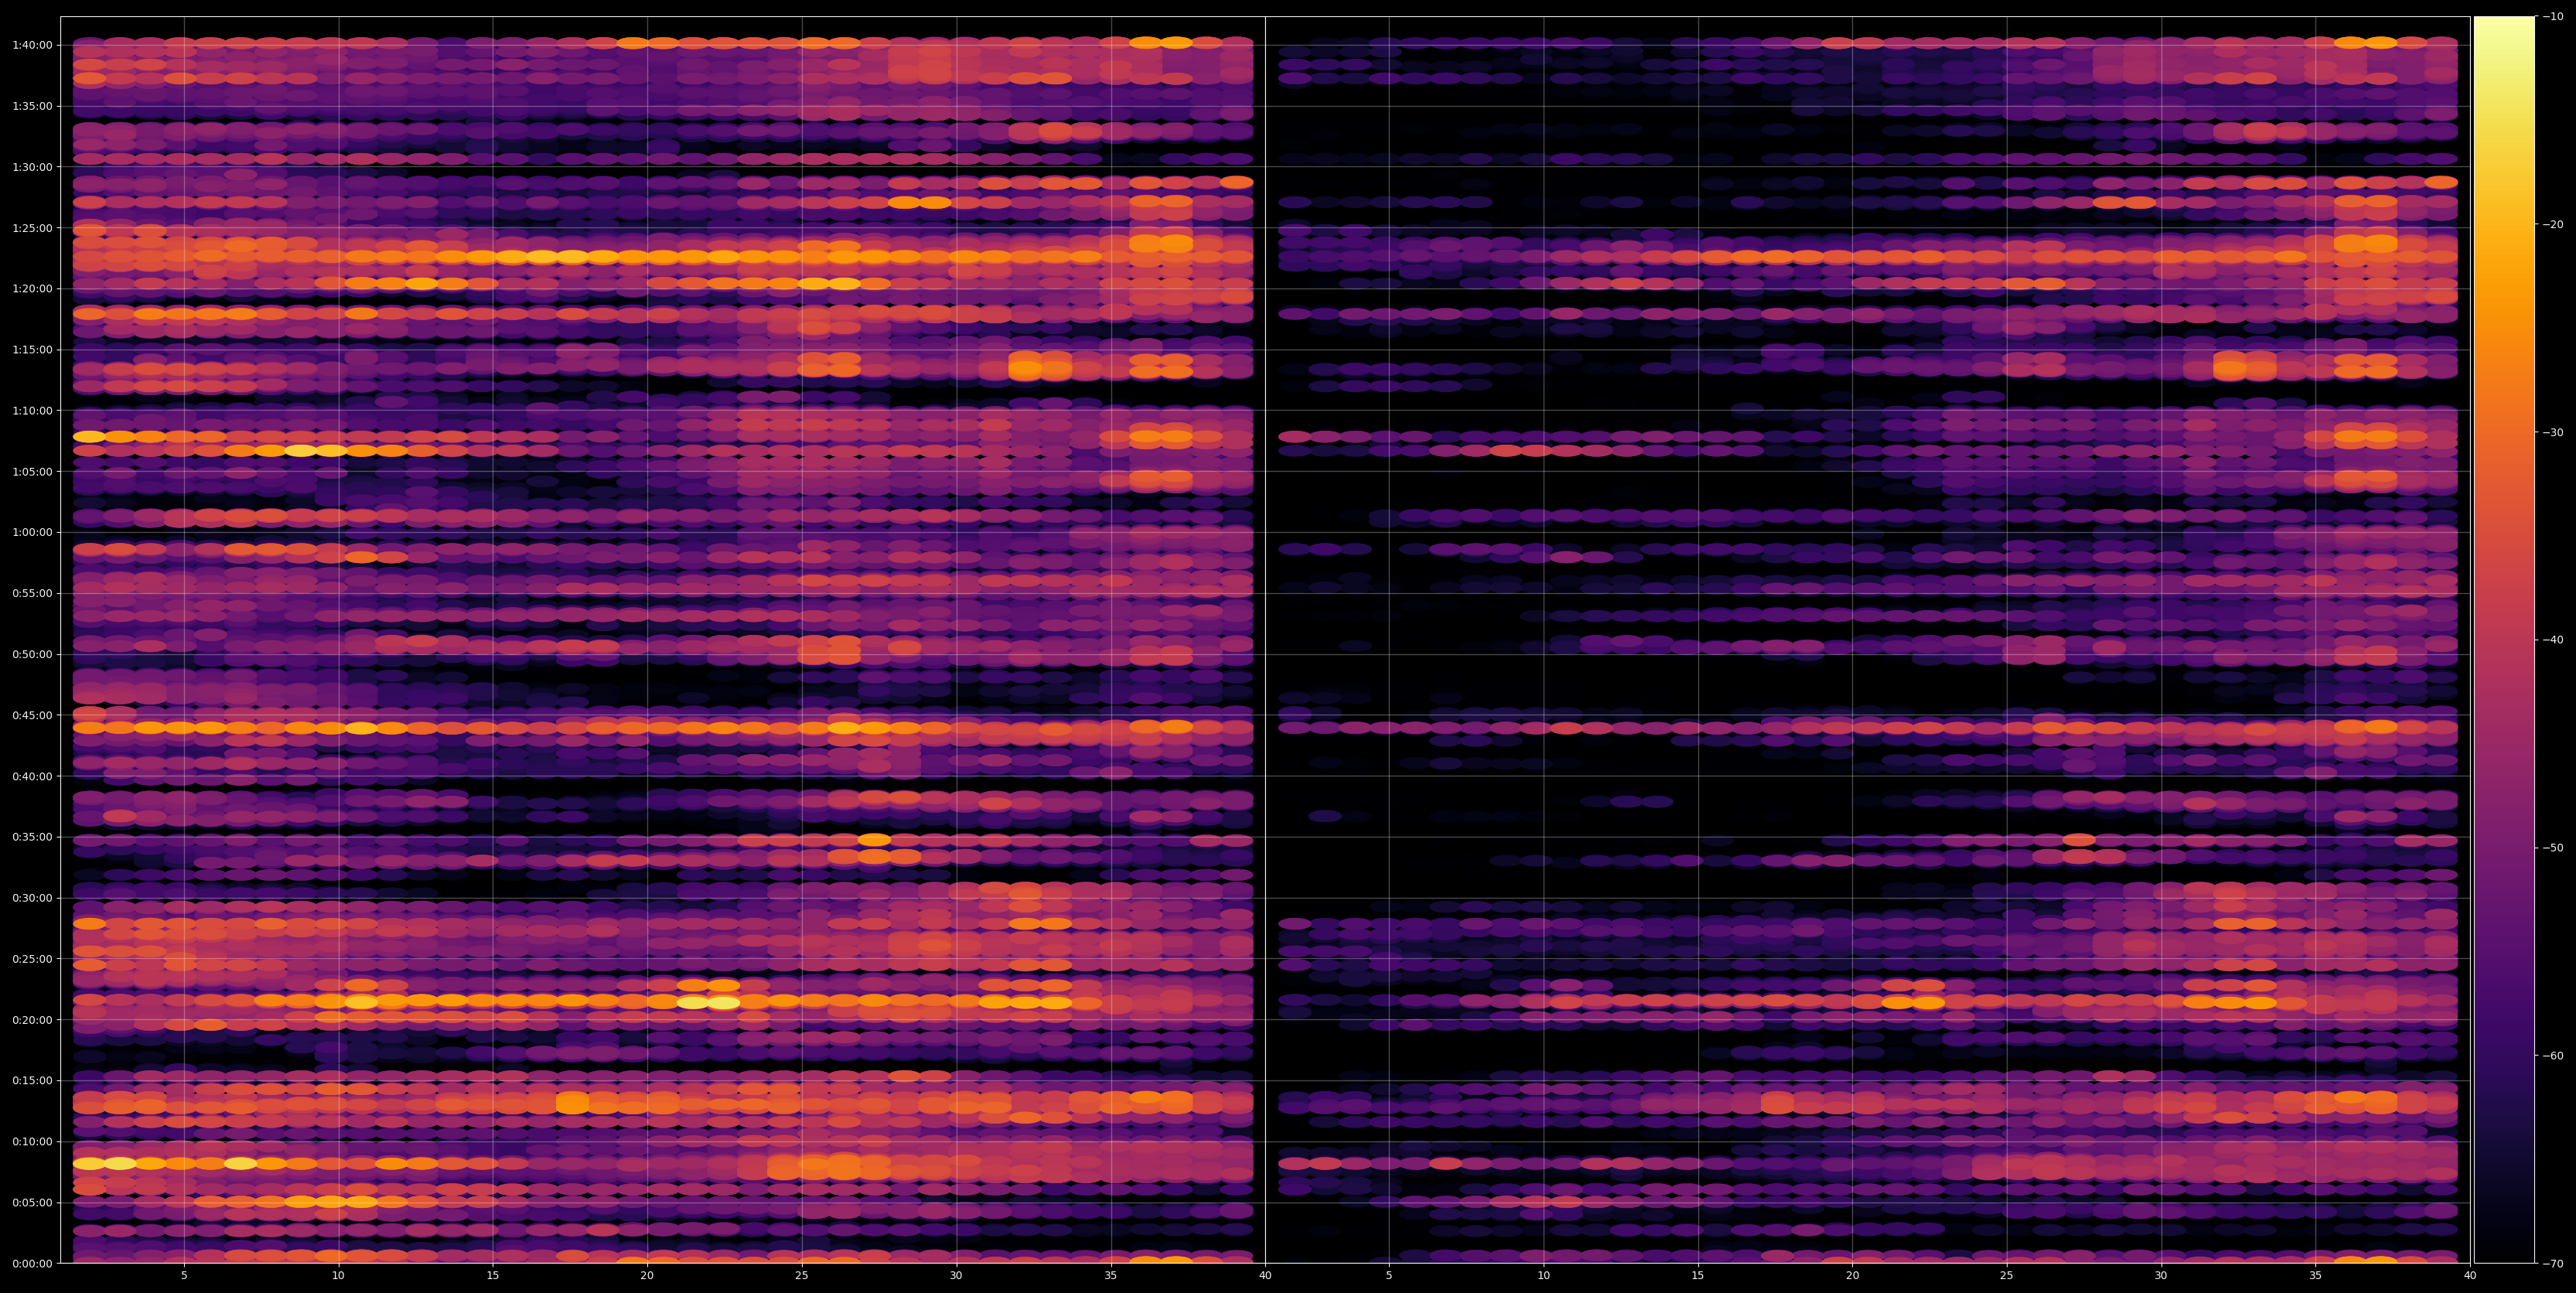Click the 0:15:00 y-axis tick label
Image resolution: width=2576 pixels, height=1293 pixels.
(32, 1082)
